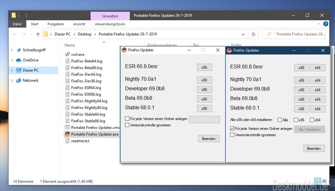This screenshot has width=335, height=191.
Task: Open the Anwendungstools ribbon tab
Action: click(110, 24)
